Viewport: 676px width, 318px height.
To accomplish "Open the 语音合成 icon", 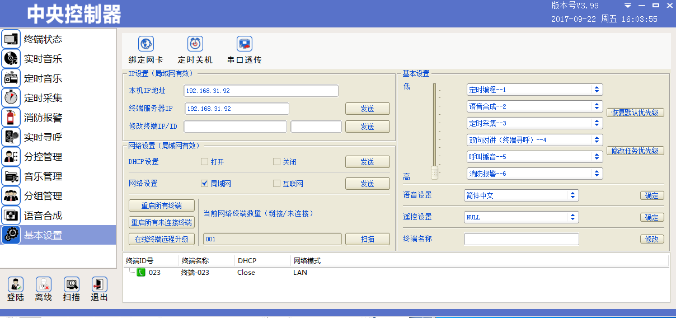I will pos(11,216).
